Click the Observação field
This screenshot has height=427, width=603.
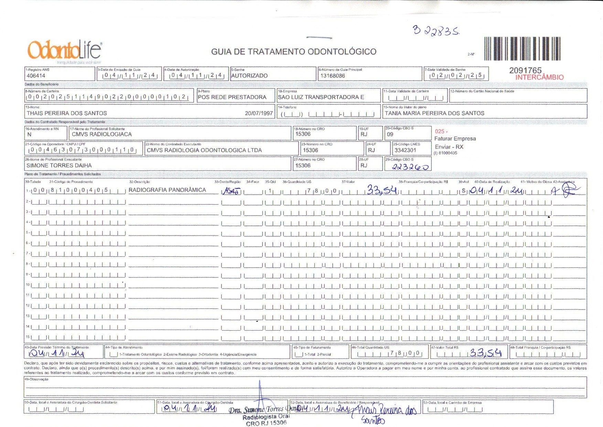click(305, 387)
